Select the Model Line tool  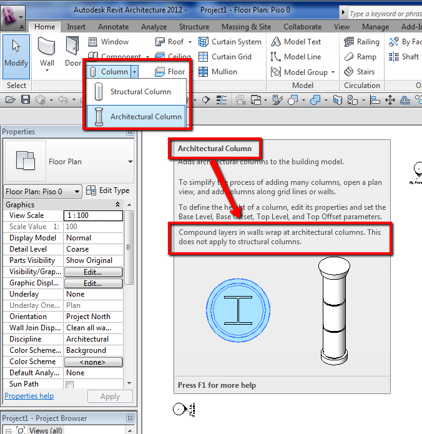click(296, 57)
